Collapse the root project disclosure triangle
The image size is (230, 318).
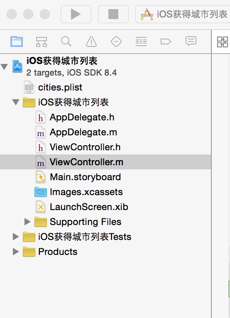point(4,66)
